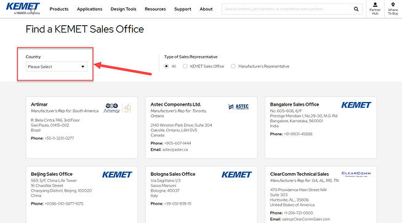
Task: Open the Country Please Select dropdown
Action: [57, 66]
